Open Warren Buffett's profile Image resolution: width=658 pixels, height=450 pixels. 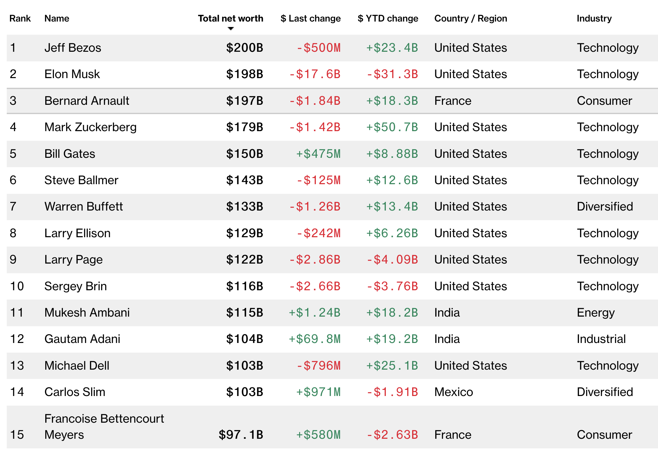coord(83,207)
